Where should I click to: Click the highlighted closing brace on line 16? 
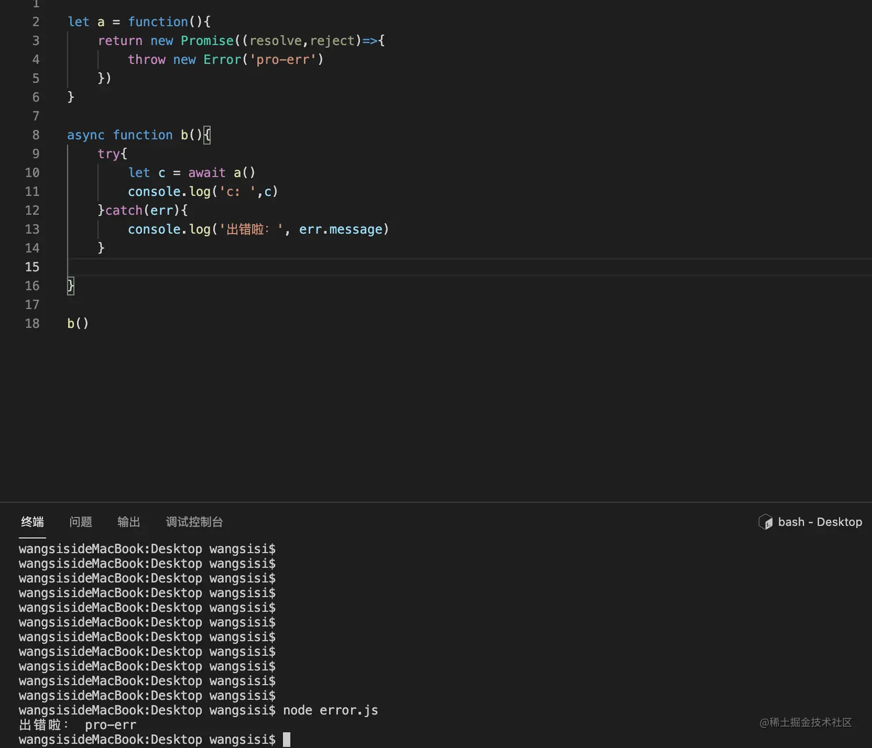tap(71, 286)
